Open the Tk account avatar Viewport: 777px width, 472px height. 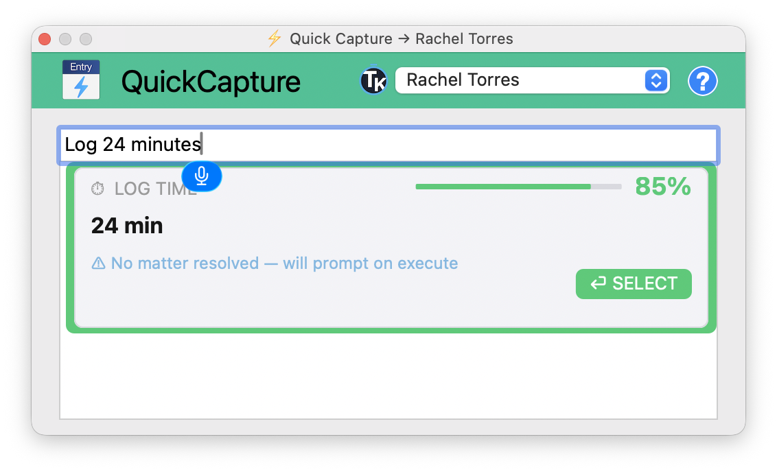[x=373, y=80]
